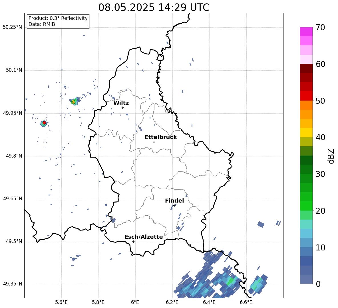The height and width of the screenshot is (308, 338).
Task: Click the colorbar tick label 20
Action: coord(320,211)
